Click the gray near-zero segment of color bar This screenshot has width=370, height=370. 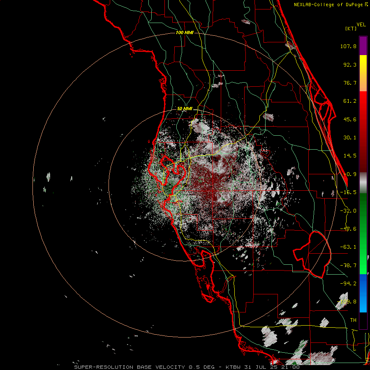click(363, 183)
